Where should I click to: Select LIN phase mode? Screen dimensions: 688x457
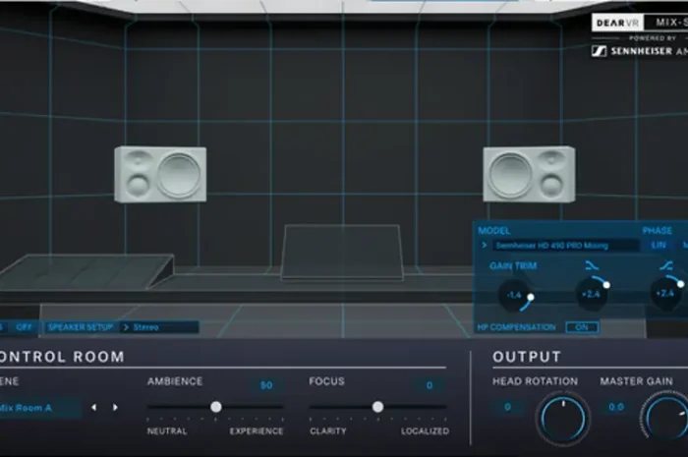[659, 245]
